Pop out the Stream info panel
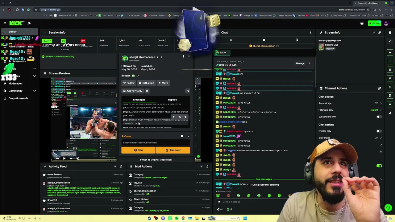Image resolution: width=395 pixels, height=222 pixels. tap(380, 32)
